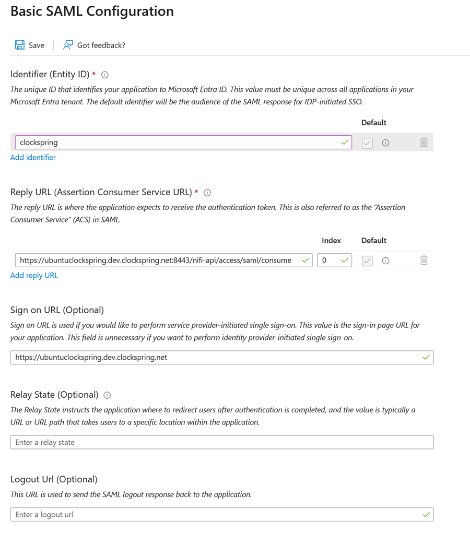The height and width of the screenshot is (545, 470).
Task: Click the trash icon to delete clockspring identifier
Action: 424,142
